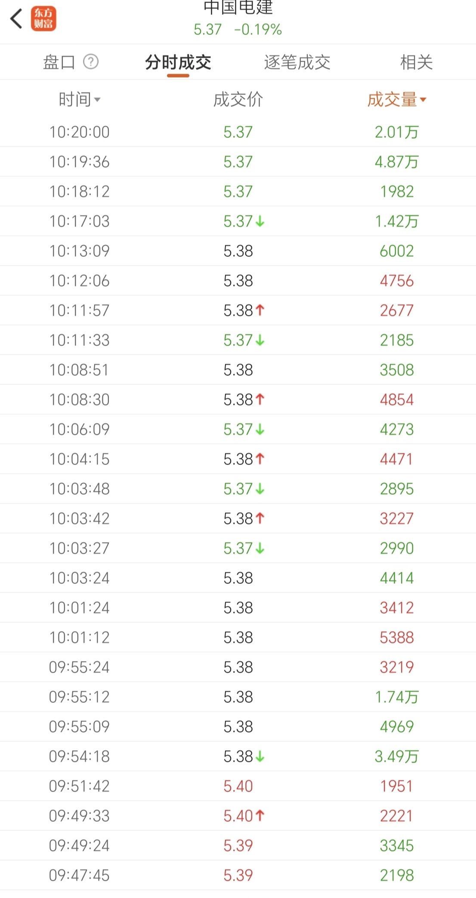This screenshot has height=898, width=476.
Task: Tap the green down arrow at 10:17:03
Action: click(x=260, y=221)
